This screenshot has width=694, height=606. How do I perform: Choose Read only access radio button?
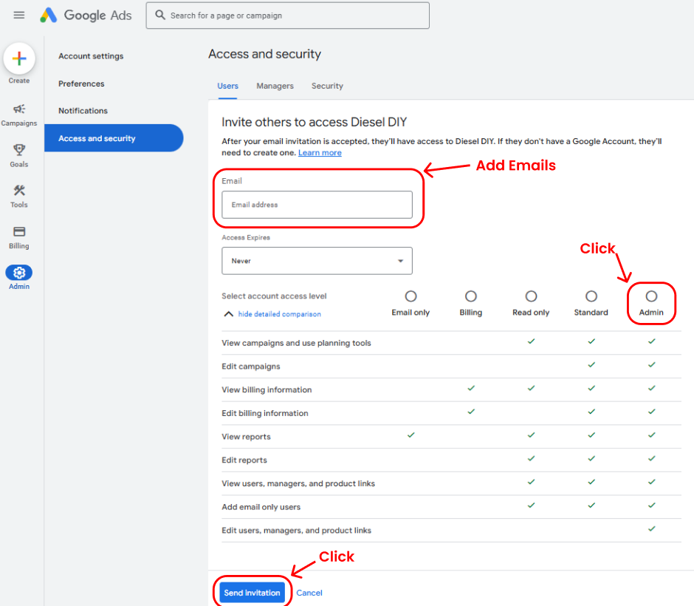pyautogui.click(x=531, y=296)
